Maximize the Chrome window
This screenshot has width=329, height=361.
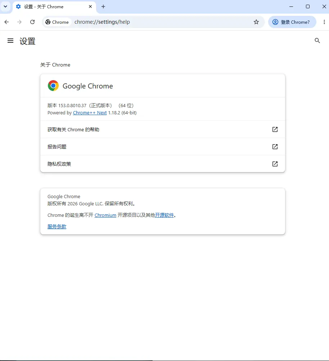307,7
